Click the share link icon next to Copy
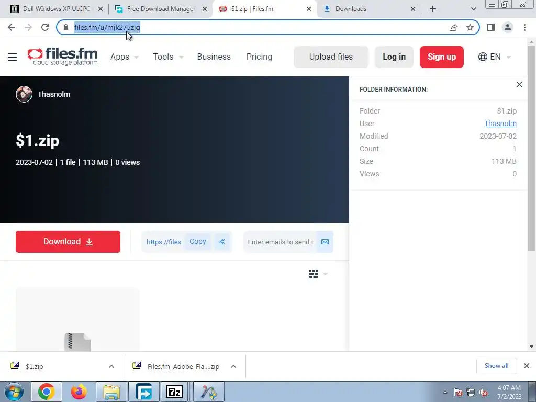The height and width of the screenshot is (402, 536). click(x=221, y=242)
